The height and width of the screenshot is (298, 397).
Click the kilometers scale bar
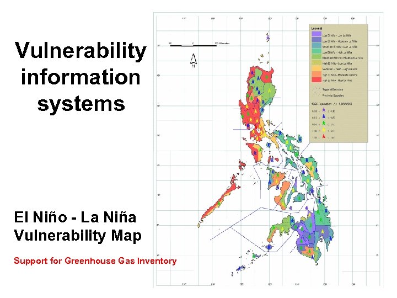tap(194, 45)
